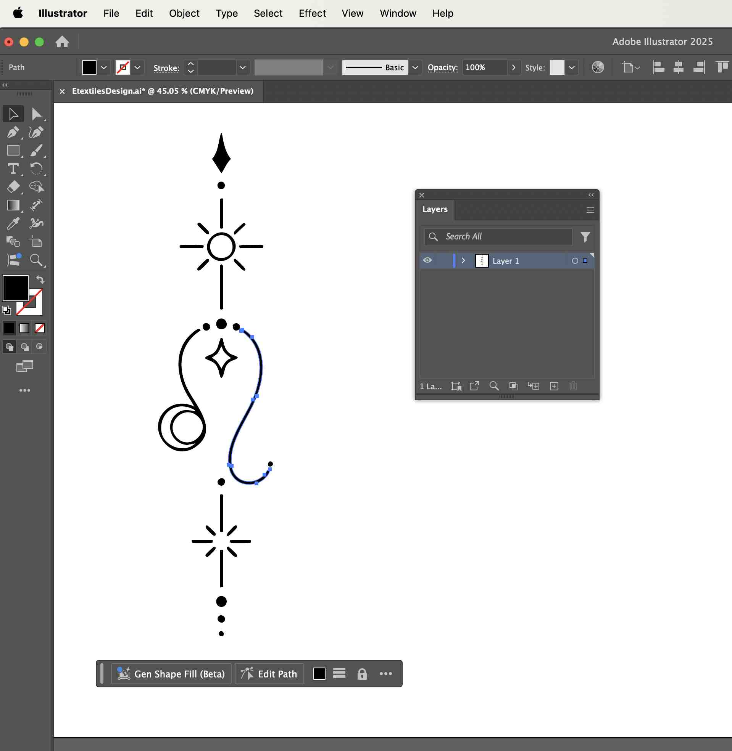Set paint to Color mode

tap(9, 328)
